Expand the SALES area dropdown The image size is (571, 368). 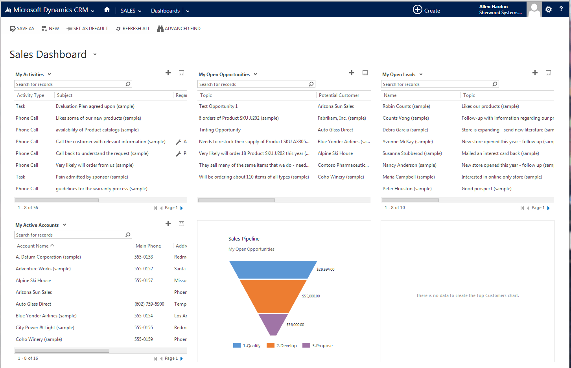click(x=140, y=11)
